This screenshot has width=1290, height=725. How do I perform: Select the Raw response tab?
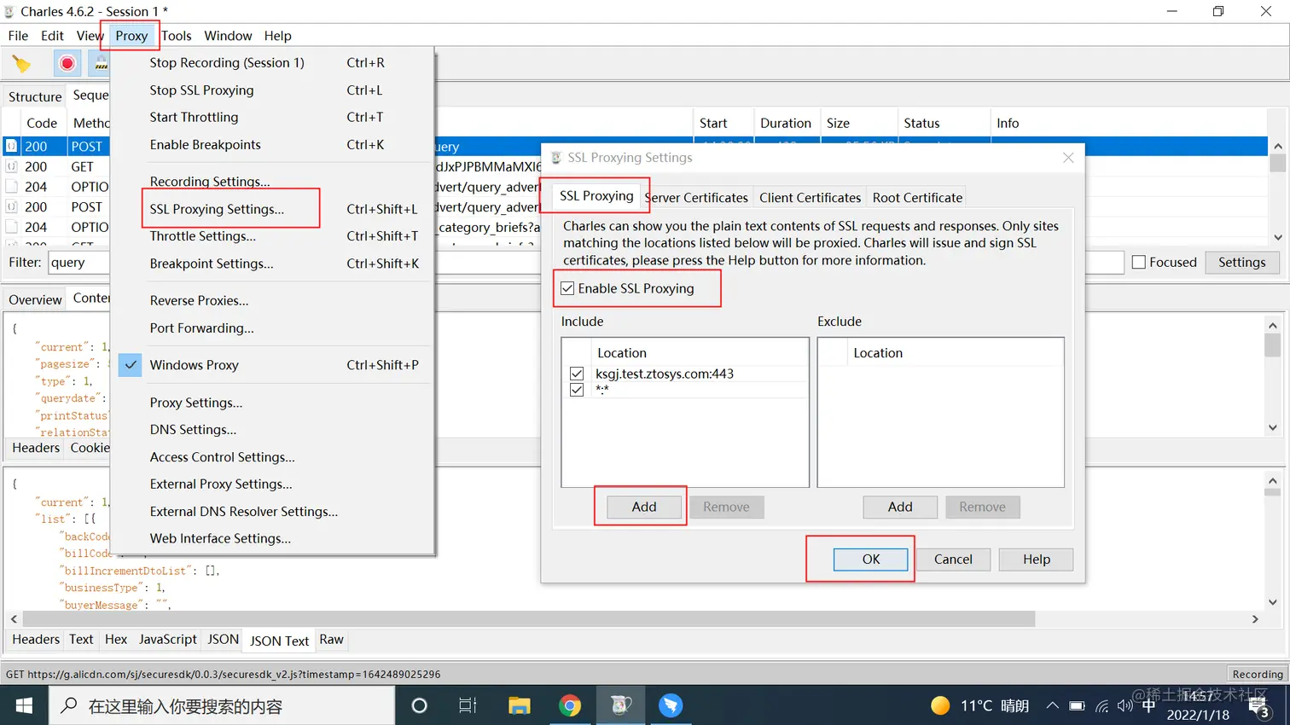[x=331, y=639]
